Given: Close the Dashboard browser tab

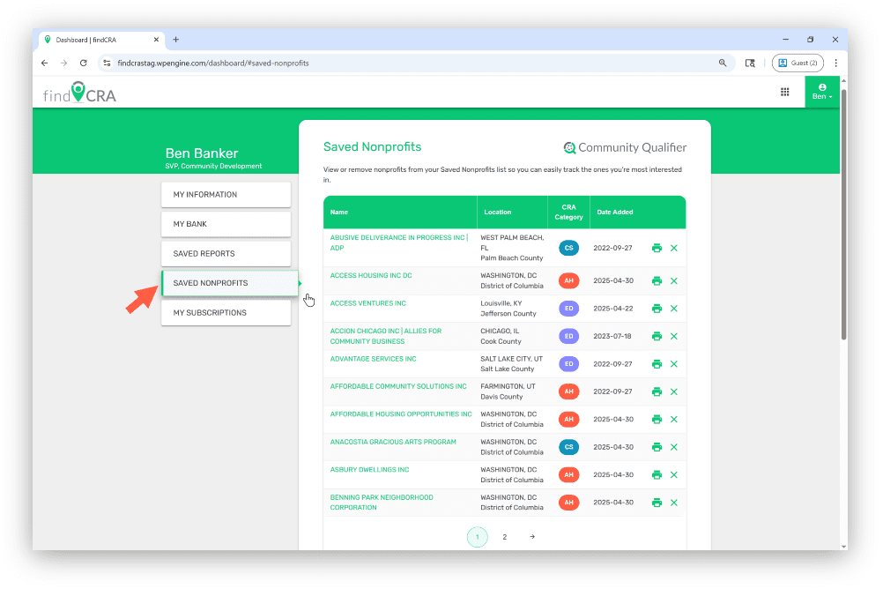Looking at the screenshot, I should point(156,40).
